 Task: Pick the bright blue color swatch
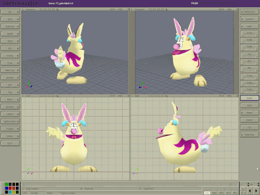[7, 188]
